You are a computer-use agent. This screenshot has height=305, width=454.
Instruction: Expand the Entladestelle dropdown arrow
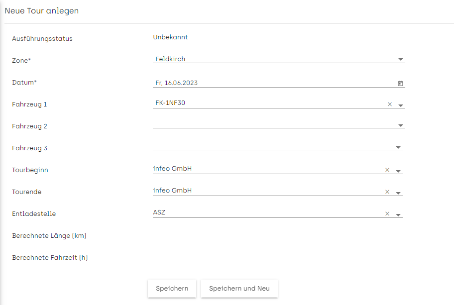click(398, 215)
